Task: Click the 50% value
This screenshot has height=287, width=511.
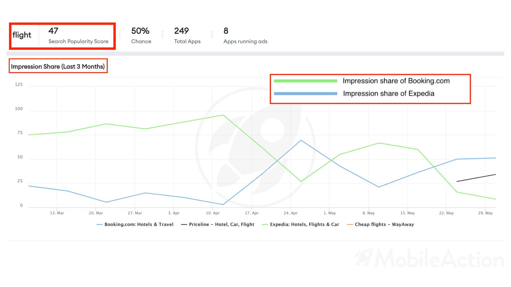Action: [140, 31]
